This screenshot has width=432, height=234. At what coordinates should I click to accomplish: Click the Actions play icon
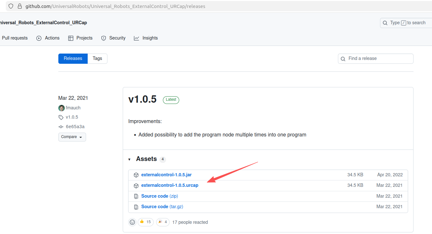click(x=39, y=38)
